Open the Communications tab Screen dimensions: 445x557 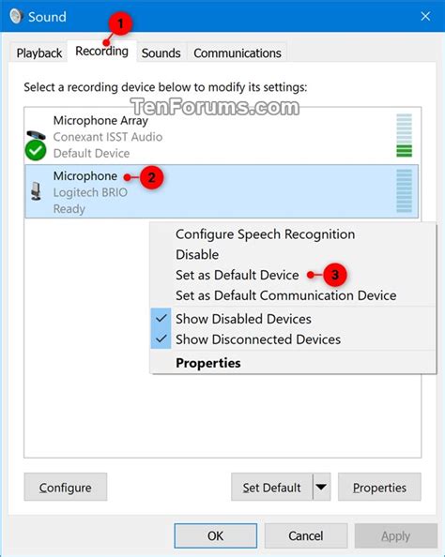[238, 53]
